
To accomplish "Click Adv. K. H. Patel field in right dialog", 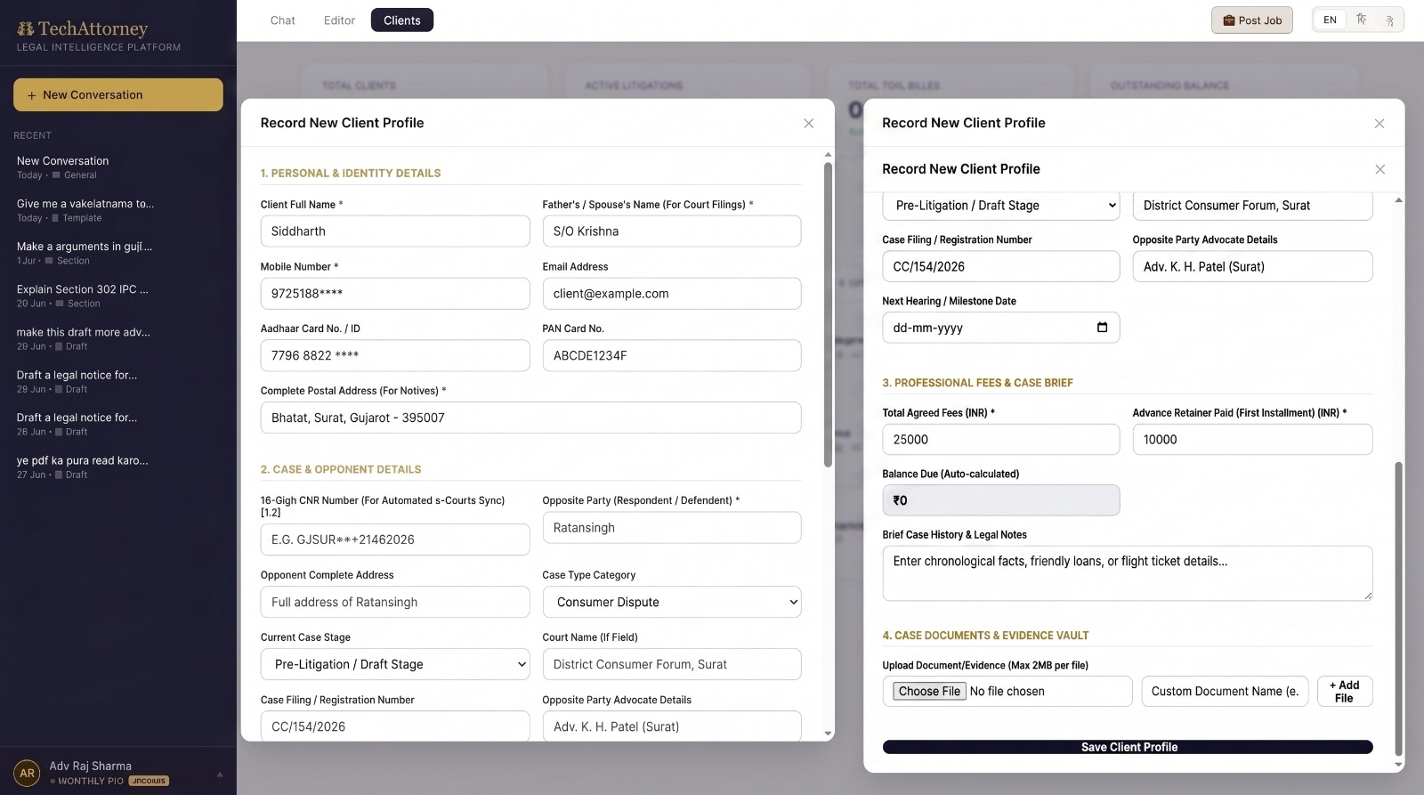I will click(x=1252, y=266).
